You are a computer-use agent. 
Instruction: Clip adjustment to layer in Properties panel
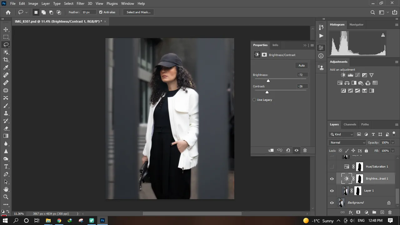click(x=271, y=150)
